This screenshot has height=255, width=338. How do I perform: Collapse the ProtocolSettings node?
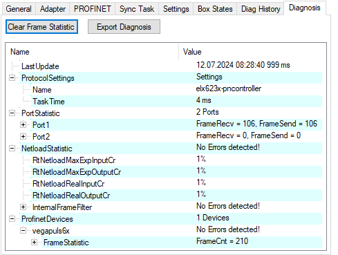(12, 78)
